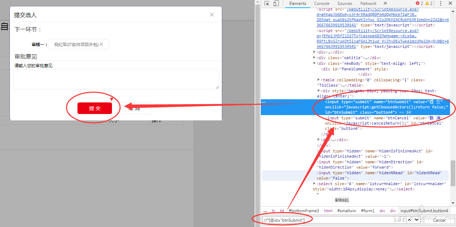Click the 审批意见 section heading
This screenshot has height=227, width=456.
[x=26, y=57]
